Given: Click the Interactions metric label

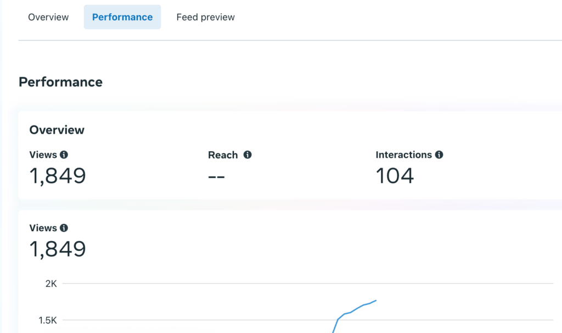Looking at the screenshot, I should point(403,155).
